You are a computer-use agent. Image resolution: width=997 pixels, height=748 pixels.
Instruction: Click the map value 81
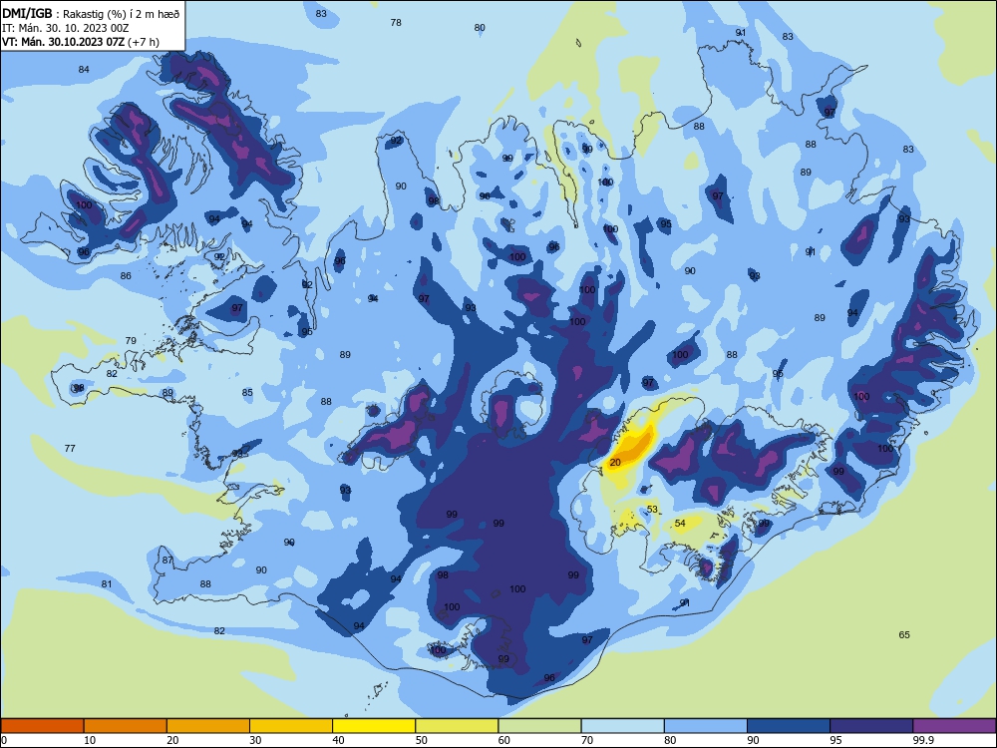pos(107,583)
